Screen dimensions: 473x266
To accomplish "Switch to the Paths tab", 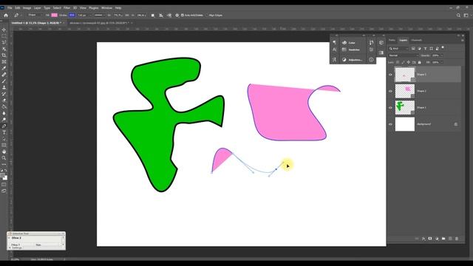I will pos(392,40).
